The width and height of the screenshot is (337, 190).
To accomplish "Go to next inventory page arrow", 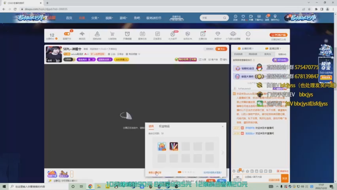I will (222, 152).
